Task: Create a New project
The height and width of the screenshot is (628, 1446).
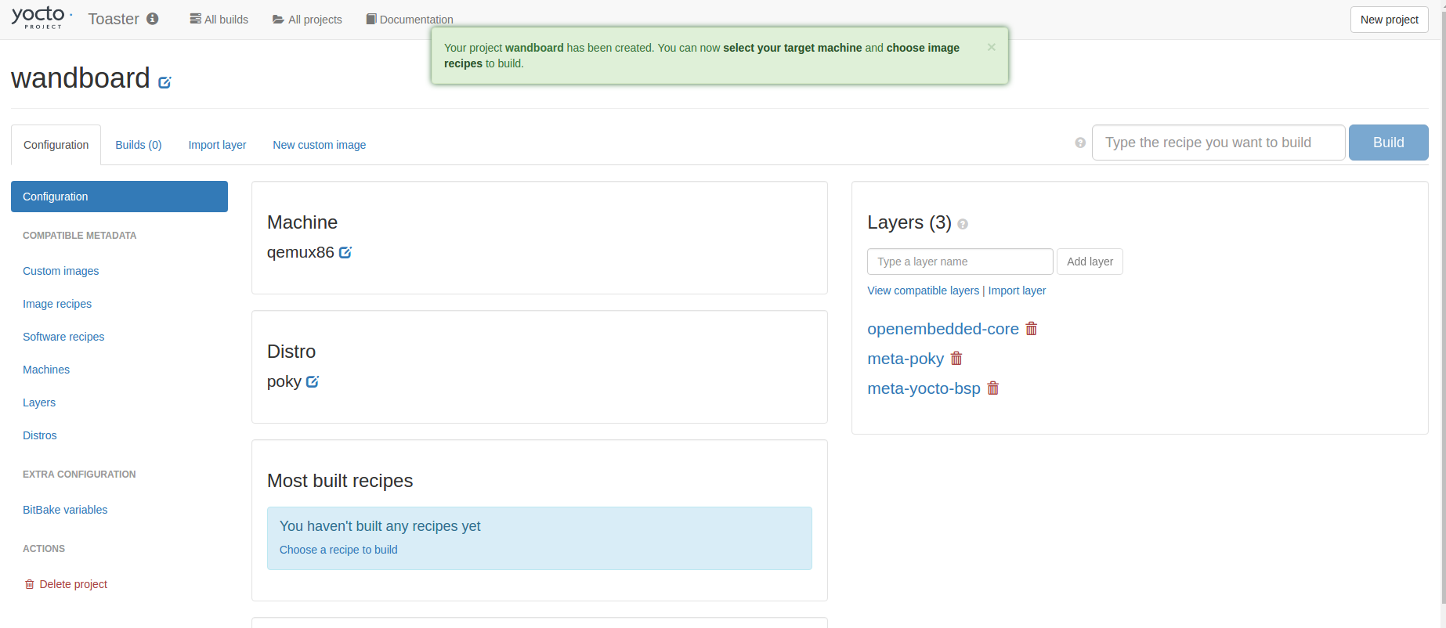Action: click(x=1389, y=20)
